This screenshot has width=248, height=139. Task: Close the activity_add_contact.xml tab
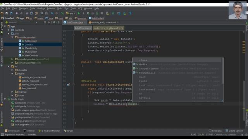click(x=118, y=22)
